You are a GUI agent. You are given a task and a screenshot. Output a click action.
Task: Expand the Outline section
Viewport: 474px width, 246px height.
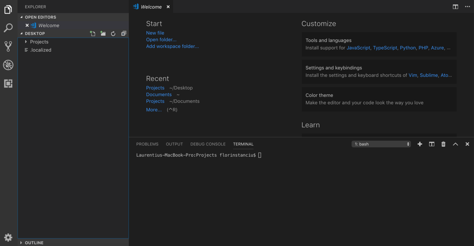click(34, 243)
